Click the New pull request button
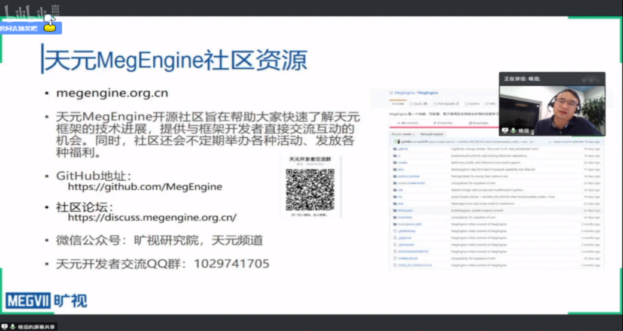The image size is (623, 331). pyautogui.click(x=431, y=134)
